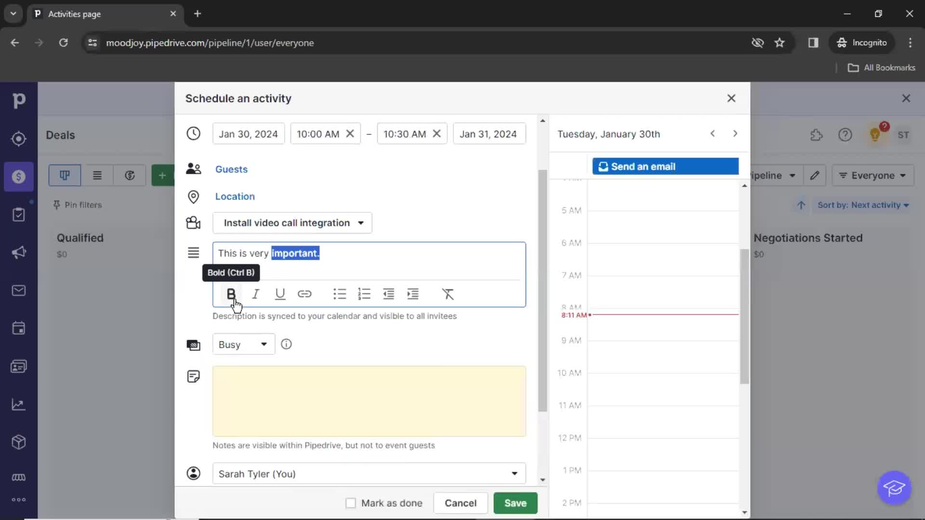Click Pin filters

tap(78, 205)
